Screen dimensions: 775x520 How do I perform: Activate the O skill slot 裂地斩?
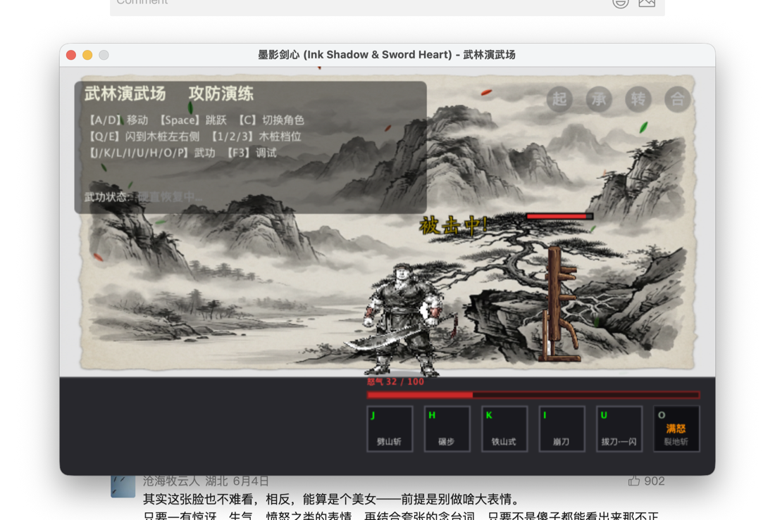tap(676, 429)
